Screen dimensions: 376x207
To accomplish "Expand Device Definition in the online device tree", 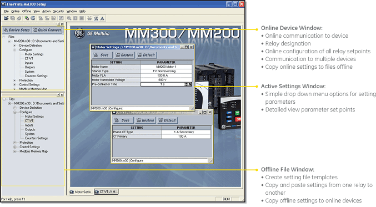I will pyautogui.click(x=15, y=46).
